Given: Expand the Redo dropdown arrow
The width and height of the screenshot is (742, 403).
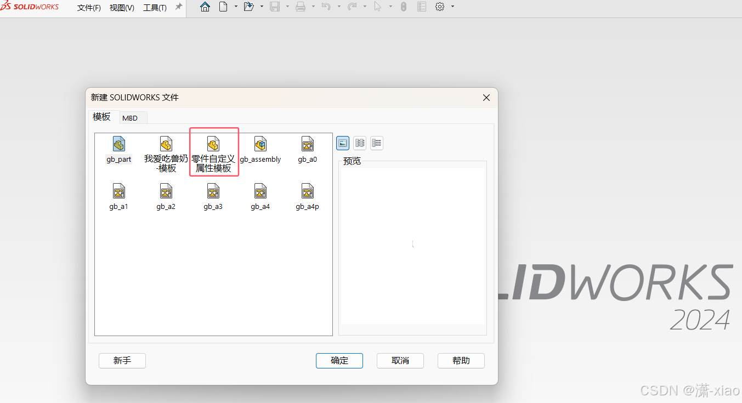Looking at the screenshot, I should point(365,7).
